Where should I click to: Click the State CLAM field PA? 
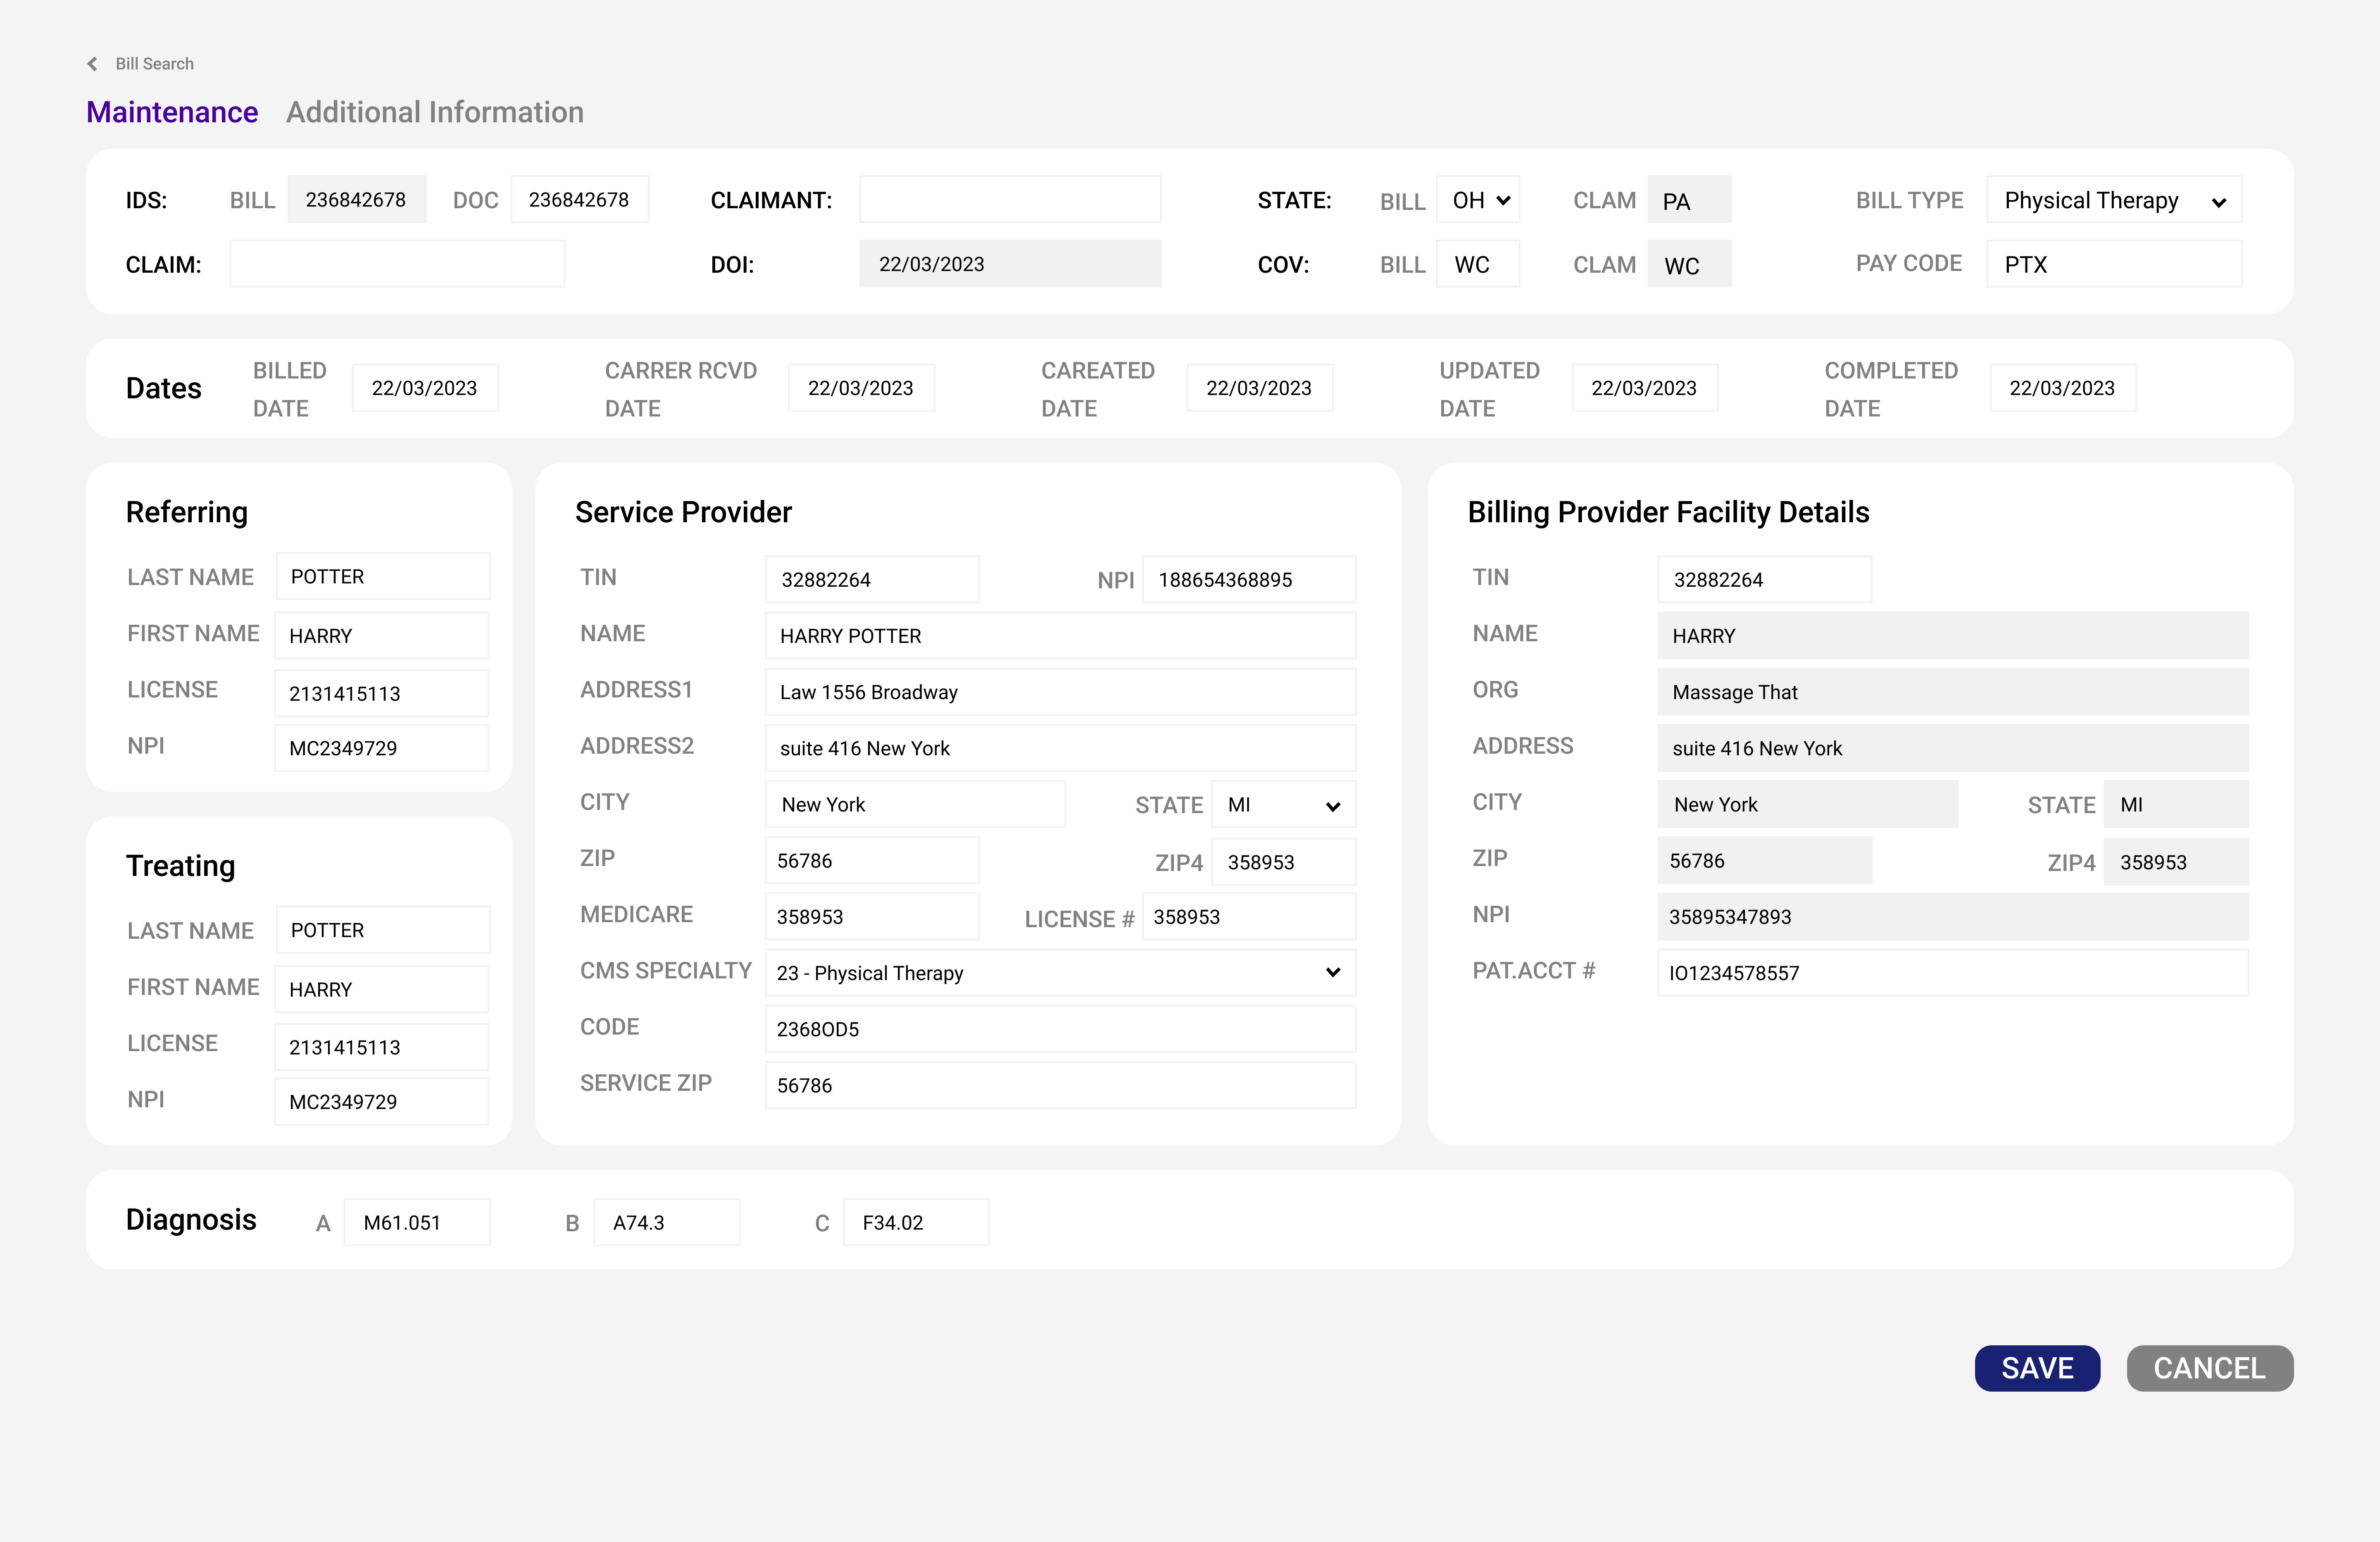(1690, 200)
